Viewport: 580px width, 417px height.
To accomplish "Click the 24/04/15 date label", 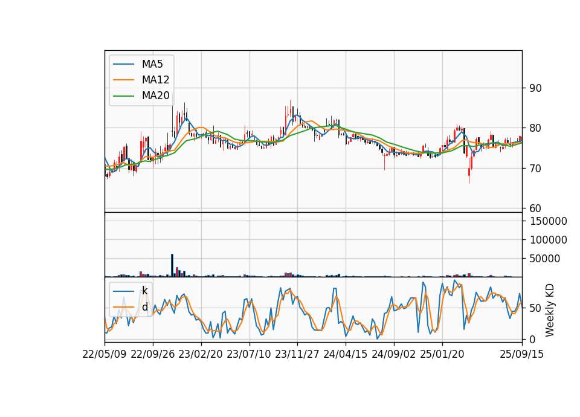I will [346, 354].
